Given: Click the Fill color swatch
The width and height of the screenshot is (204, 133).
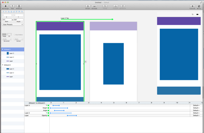Looking at the screenshot, I should pyautogui.click(x=9, y=34).
